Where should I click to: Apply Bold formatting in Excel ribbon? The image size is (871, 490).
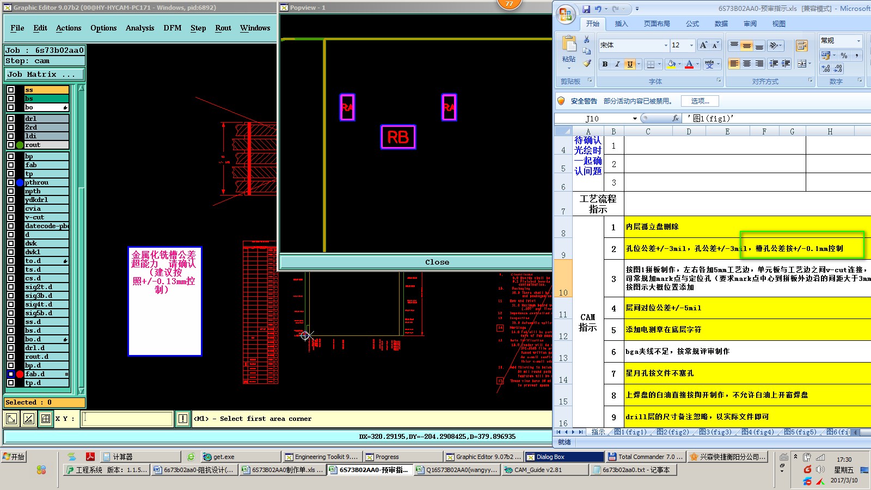coord(605,64)
